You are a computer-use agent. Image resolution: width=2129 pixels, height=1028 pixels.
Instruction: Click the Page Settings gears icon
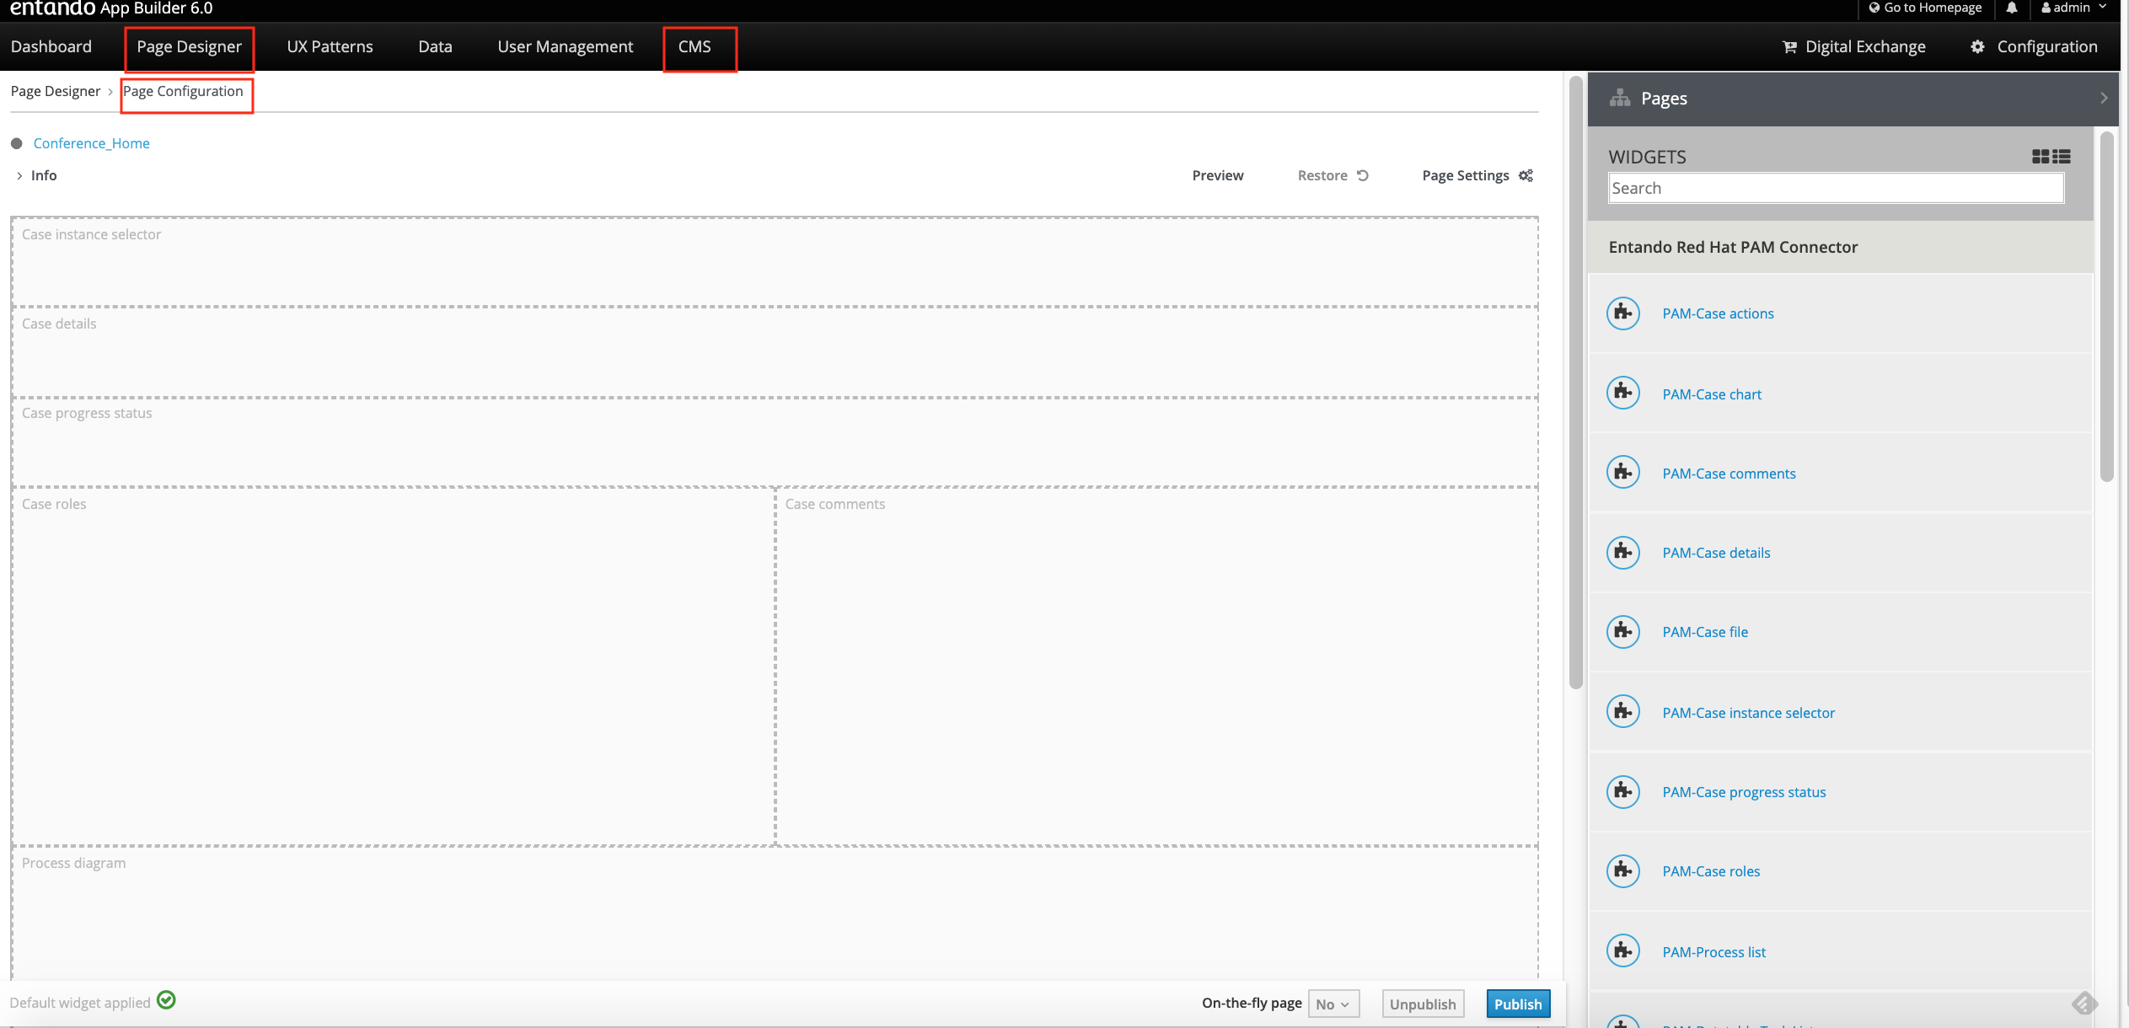1526,175
